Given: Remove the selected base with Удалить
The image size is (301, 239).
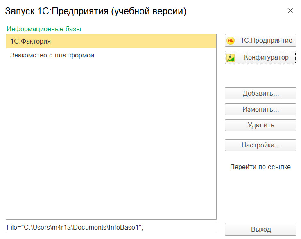Looking at the screenshot, I should coord(260,125).
